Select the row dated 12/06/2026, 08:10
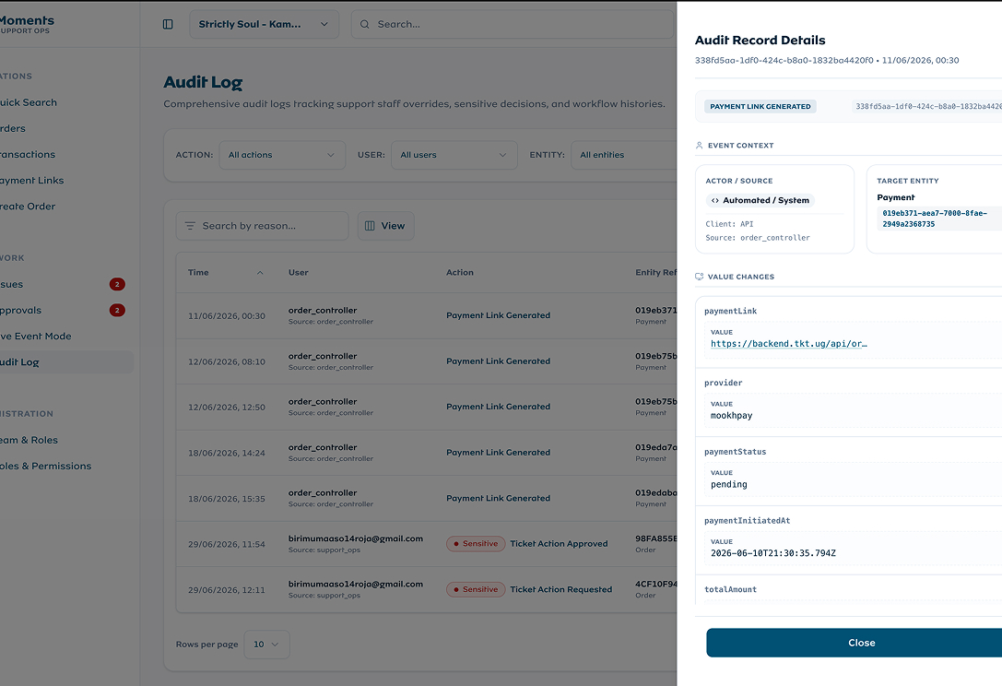Screen dimensions: 1002x686 [x=426, y=361]
